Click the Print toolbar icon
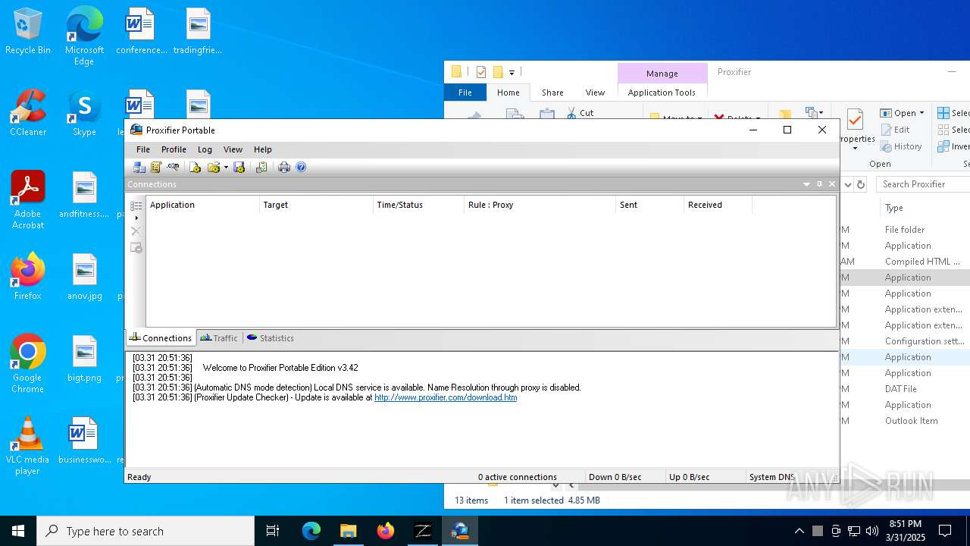 point(284,167)
